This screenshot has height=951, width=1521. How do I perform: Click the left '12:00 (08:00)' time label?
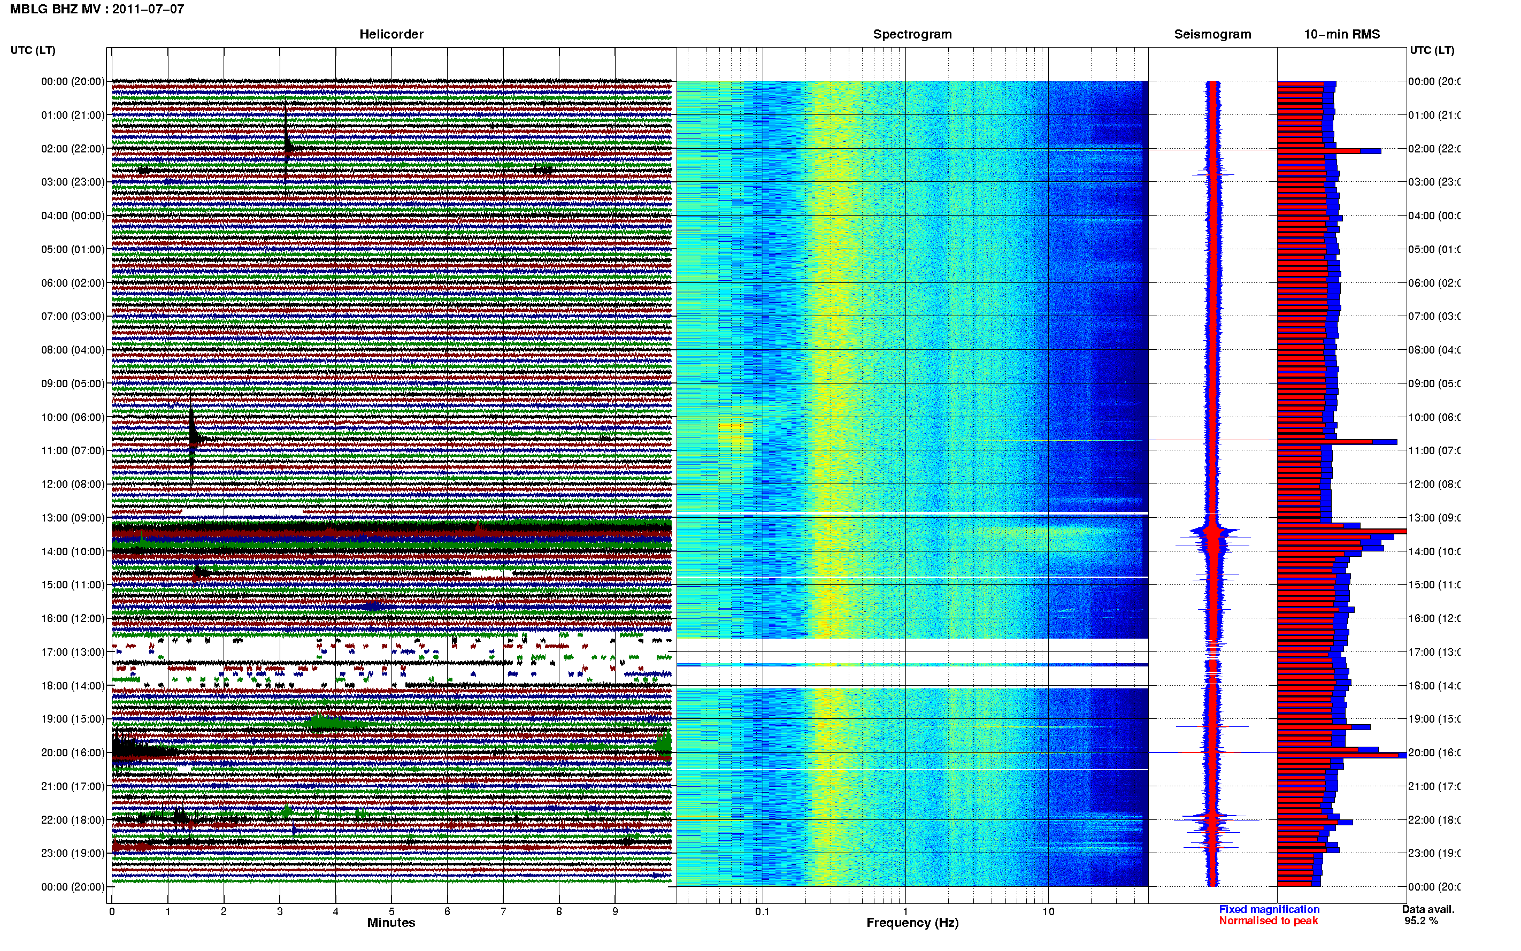coord(73,484)
